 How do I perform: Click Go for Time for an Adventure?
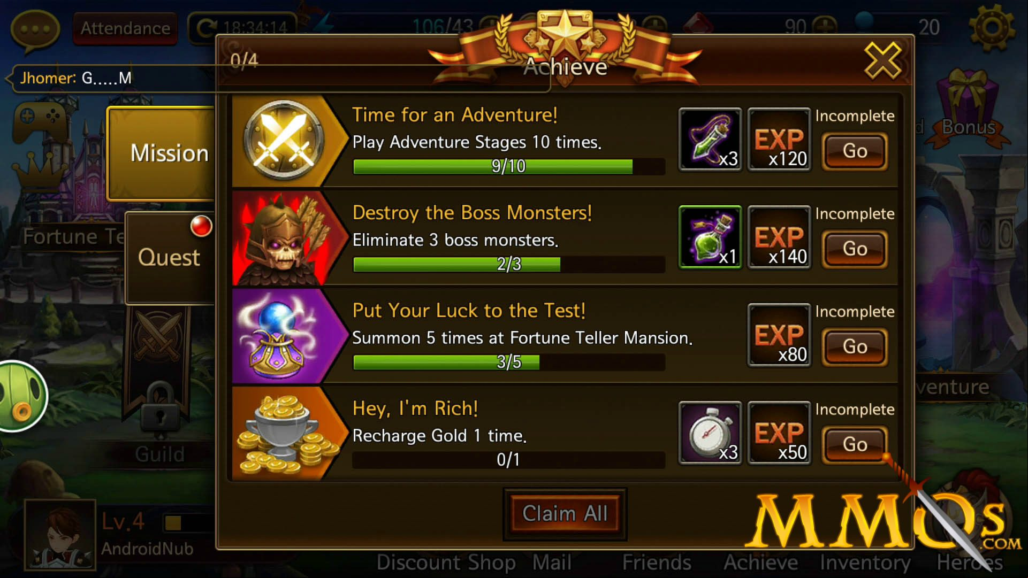tap(855, 151)
